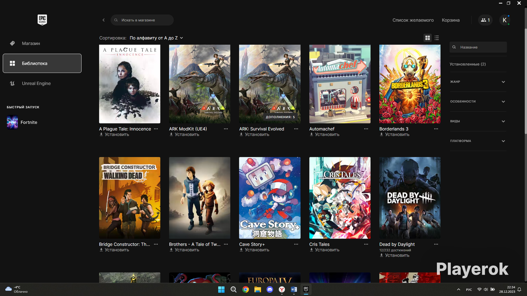The width and height of the screenshot is (527, 296).
Task: Open more options for ARK: Survival Evolved
Action: 296,129
